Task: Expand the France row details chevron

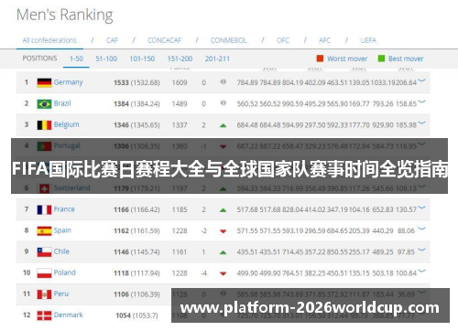Action: (x=422, y=208)
